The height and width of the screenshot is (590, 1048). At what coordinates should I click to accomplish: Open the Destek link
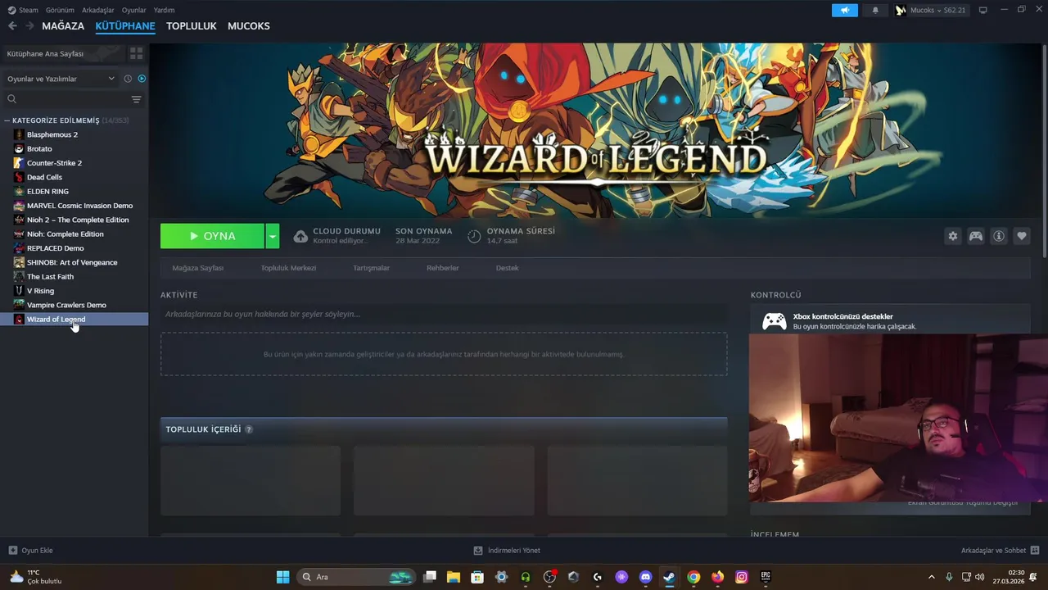[x=507, y=268]
